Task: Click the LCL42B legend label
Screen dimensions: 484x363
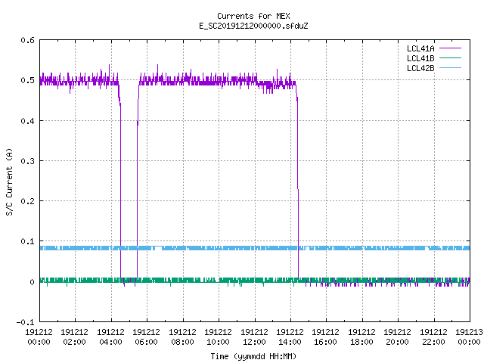Action: [420, 68]
